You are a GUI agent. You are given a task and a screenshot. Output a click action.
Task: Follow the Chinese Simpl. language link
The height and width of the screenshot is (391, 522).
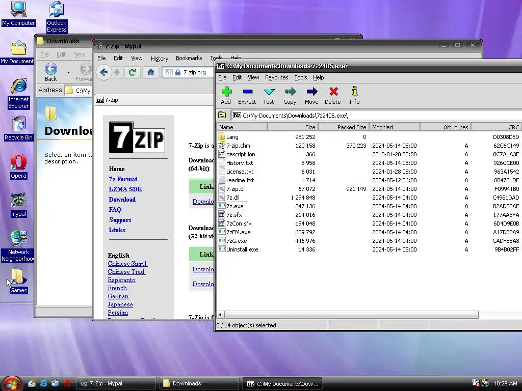(x=127, y=264)
